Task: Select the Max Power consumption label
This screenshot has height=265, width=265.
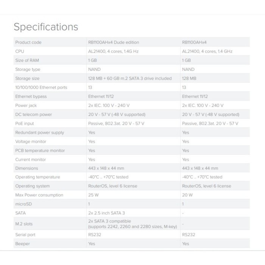Action: (39, 195)
